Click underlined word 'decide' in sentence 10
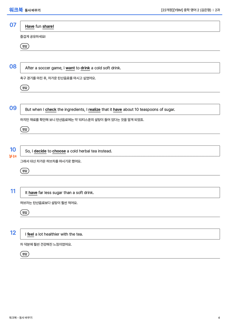 pyautogui.click(x=40, y=151)
